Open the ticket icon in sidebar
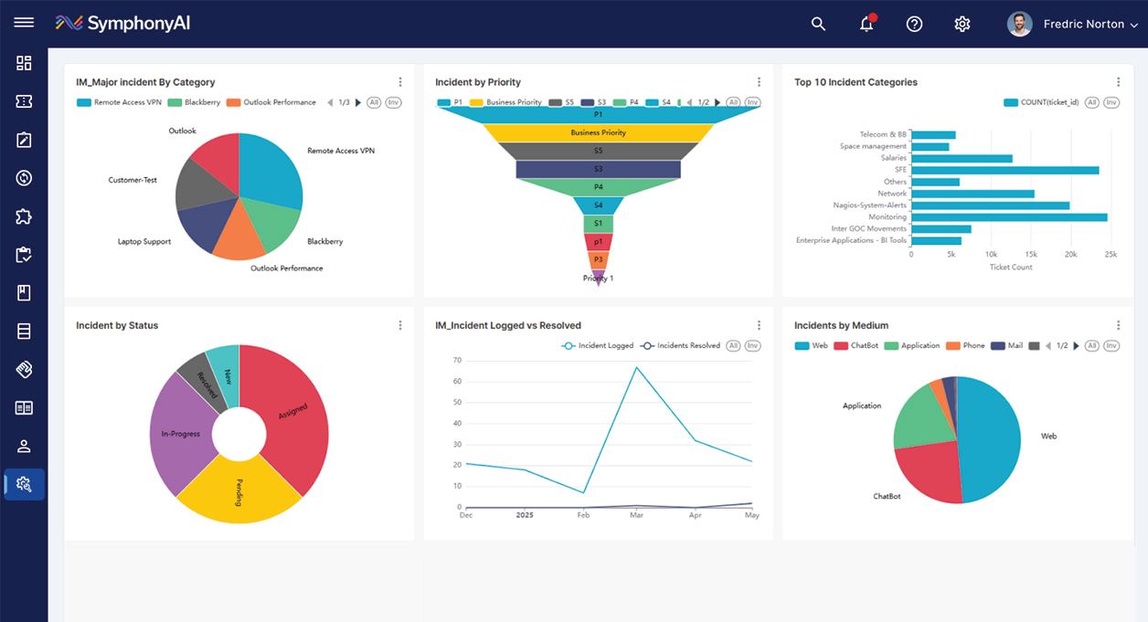 pyautogui.click(x=24, y=101)
